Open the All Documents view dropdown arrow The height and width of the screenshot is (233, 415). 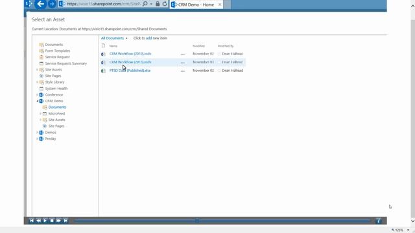click(126, 38)
